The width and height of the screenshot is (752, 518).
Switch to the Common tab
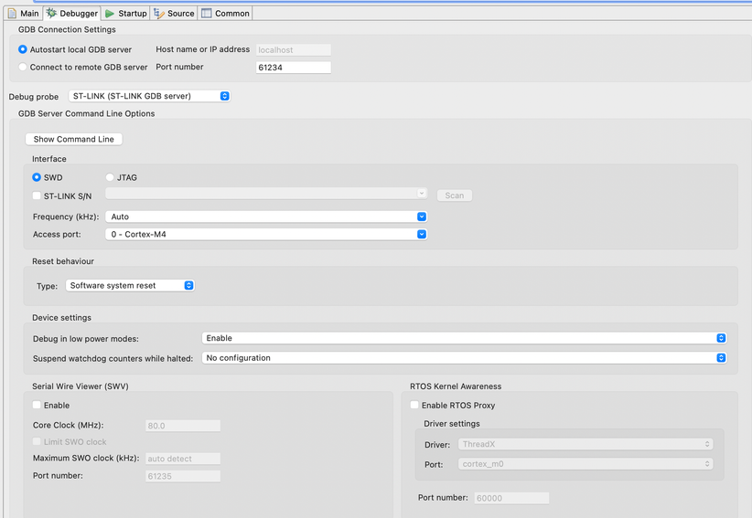[225, 14]
